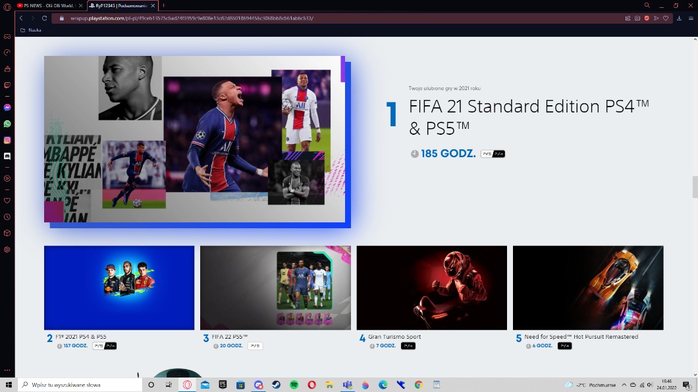Viewport: 698px width, 392px height.
Task: Open Discord in the sidebar
Action: click(7, 156)
